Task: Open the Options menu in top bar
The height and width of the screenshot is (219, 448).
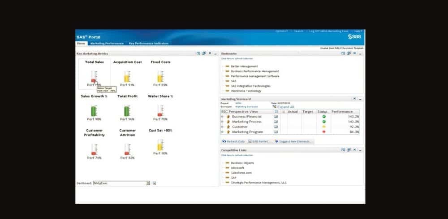Action: pyautogui.click(x=281, y=31)
